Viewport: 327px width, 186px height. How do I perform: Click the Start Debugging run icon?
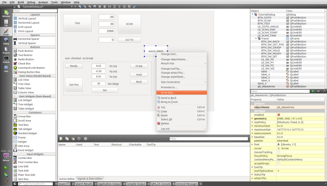coord(6,175)
